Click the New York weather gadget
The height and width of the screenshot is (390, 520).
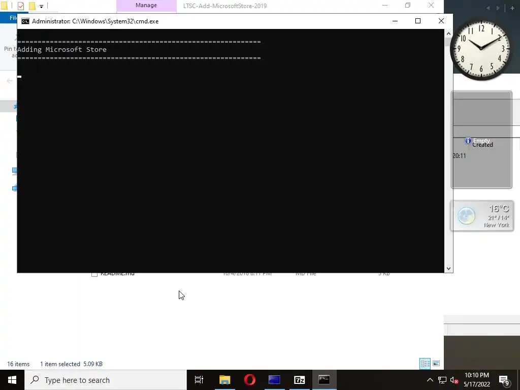coord(482,216)
